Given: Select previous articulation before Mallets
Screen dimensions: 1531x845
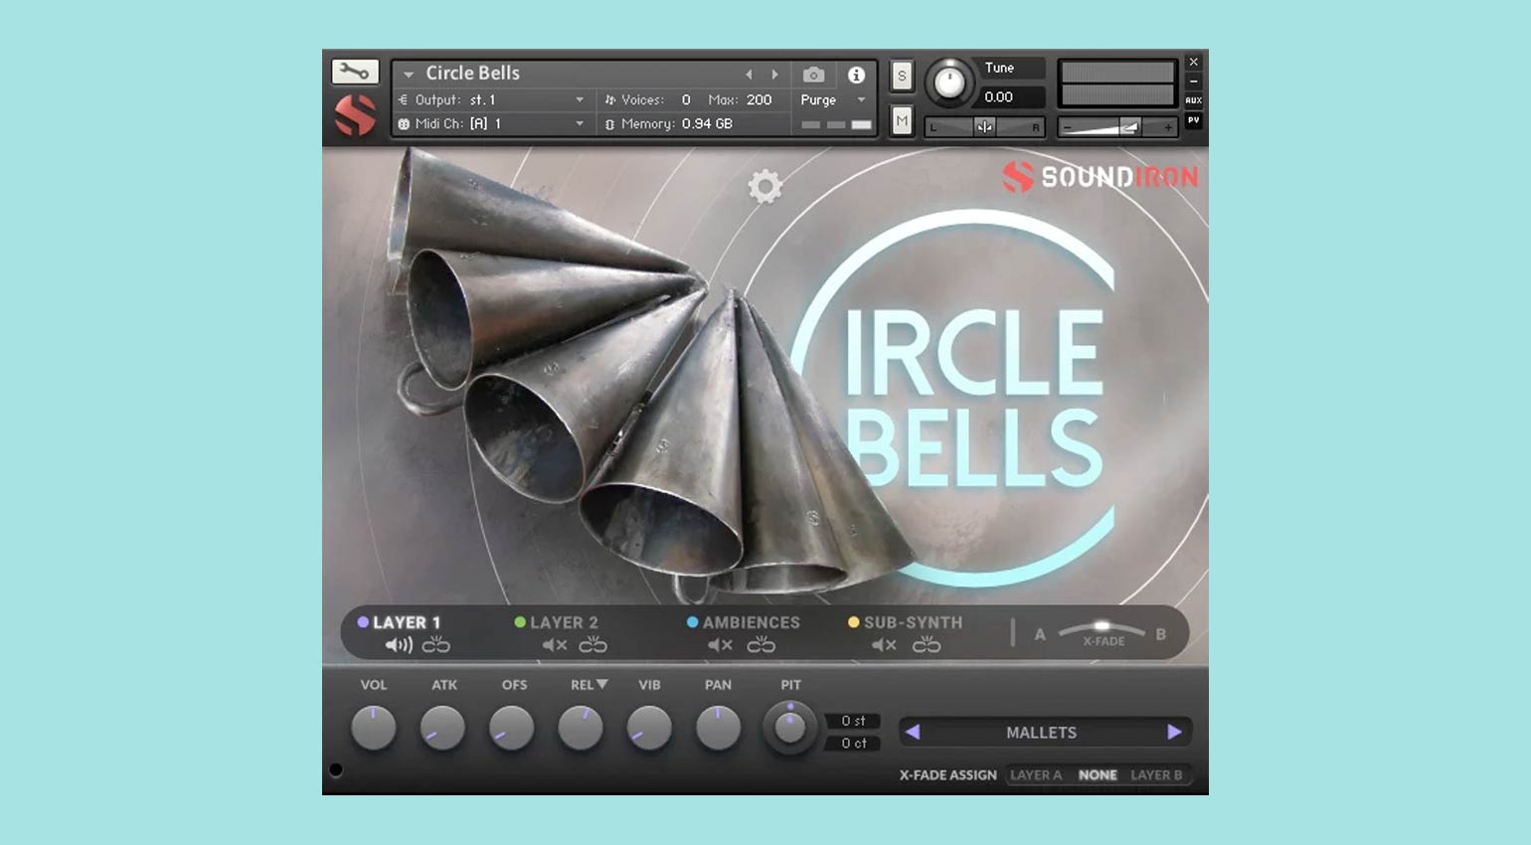Looking at the screenshot, I should click(x=913, y=732).
